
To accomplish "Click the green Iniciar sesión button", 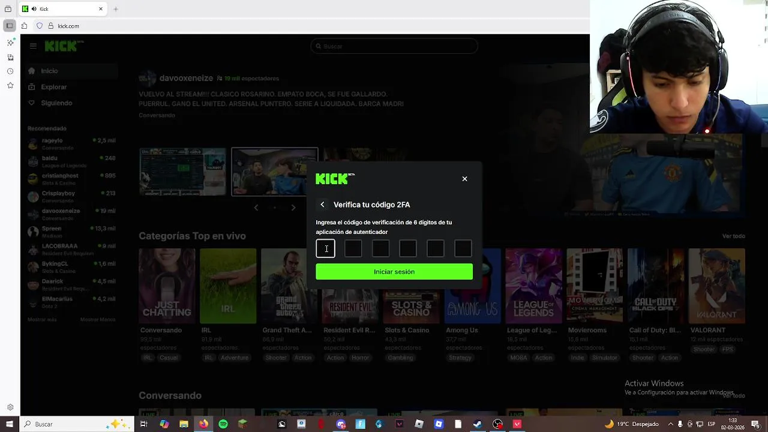I will [394, 272].
